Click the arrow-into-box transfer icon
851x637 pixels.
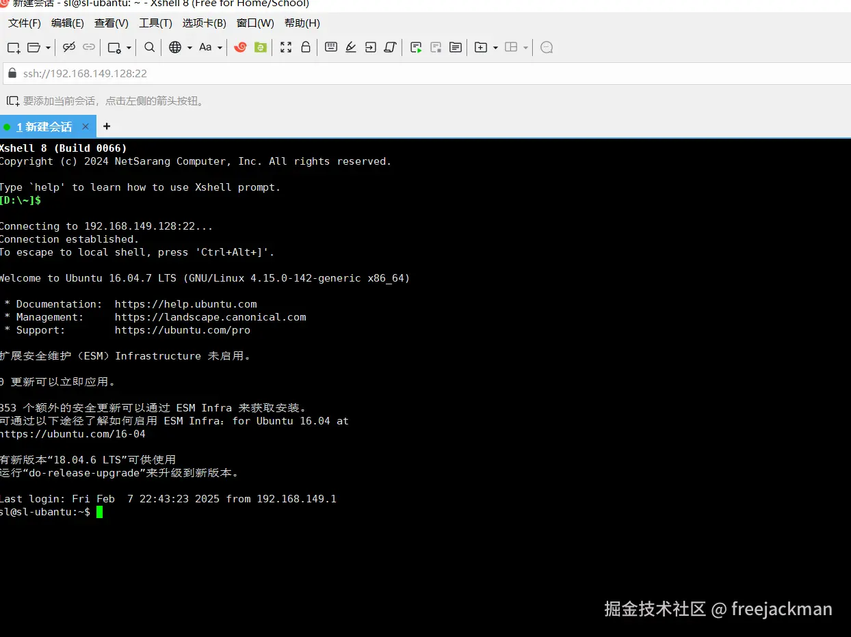[371, 47]
